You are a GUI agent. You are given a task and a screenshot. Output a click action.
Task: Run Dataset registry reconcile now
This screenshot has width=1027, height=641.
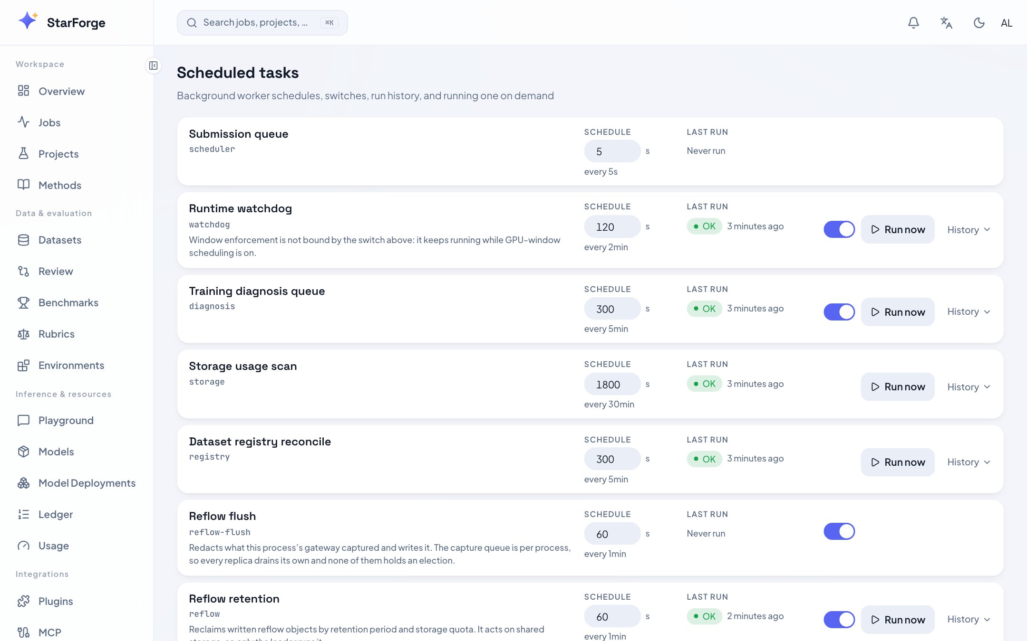898,462
